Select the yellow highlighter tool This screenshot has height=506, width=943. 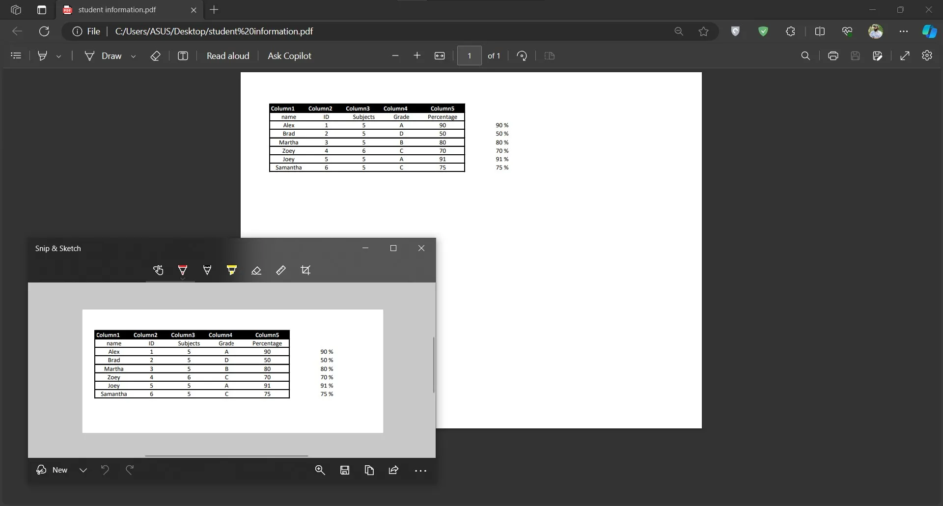232,270
